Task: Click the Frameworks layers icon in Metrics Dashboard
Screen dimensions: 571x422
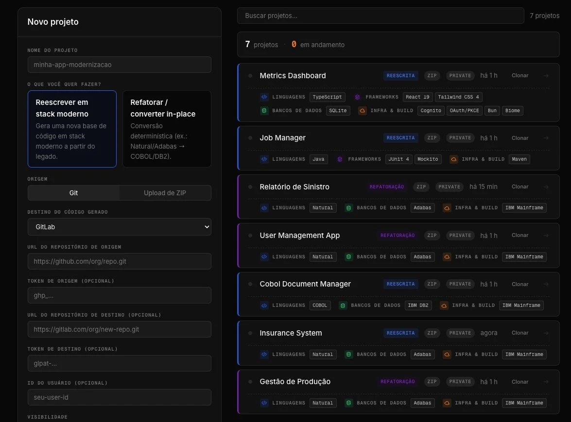Action: point(357,97)
